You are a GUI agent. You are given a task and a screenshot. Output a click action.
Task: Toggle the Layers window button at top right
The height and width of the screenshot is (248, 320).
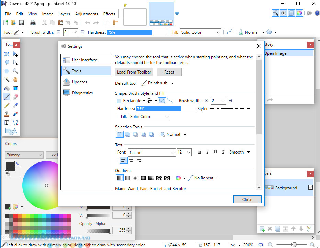291,13
